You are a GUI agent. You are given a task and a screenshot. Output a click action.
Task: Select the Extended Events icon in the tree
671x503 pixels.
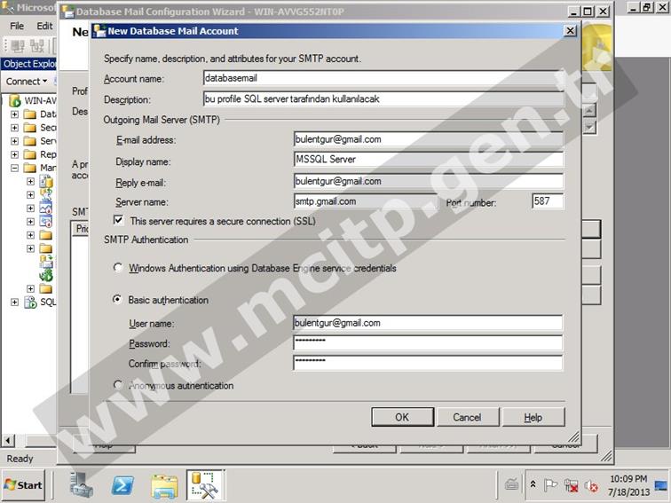tap(46, 221)
